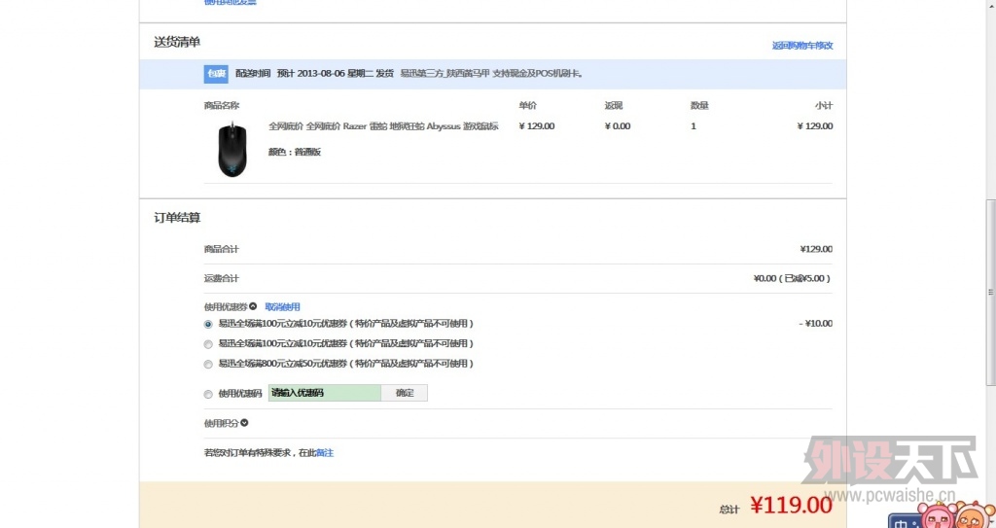Click the 数量 column header
996x528 pixels.
pos(699,105)
